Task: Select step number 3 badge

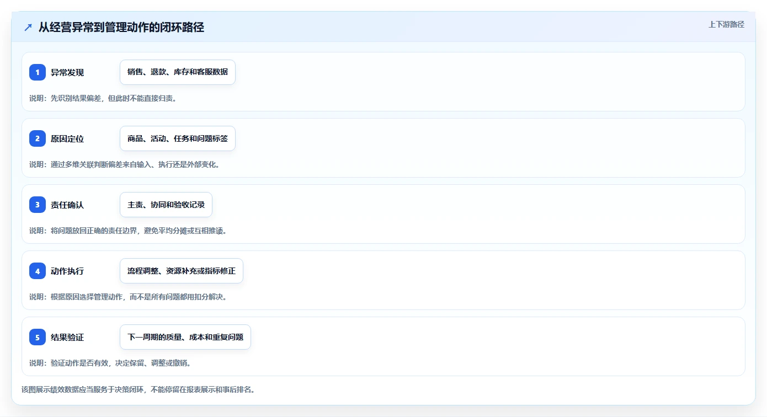Action: [x=38, y=205]
